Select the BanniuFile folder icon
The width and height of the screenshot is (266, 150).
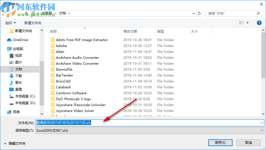tap(53, 70)
